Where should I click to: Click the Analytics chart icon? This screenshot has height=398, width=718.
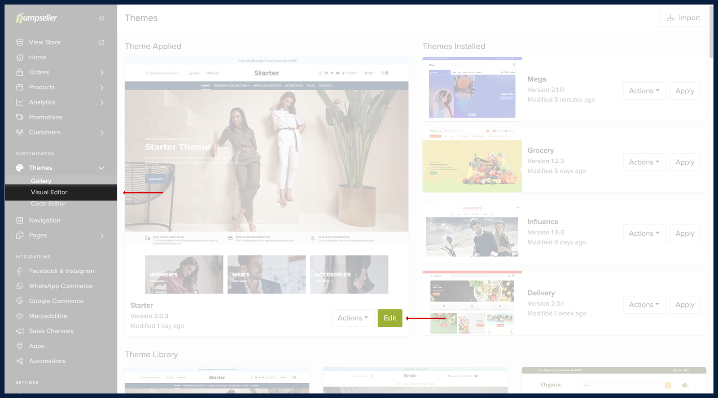(x=20, y=102)
